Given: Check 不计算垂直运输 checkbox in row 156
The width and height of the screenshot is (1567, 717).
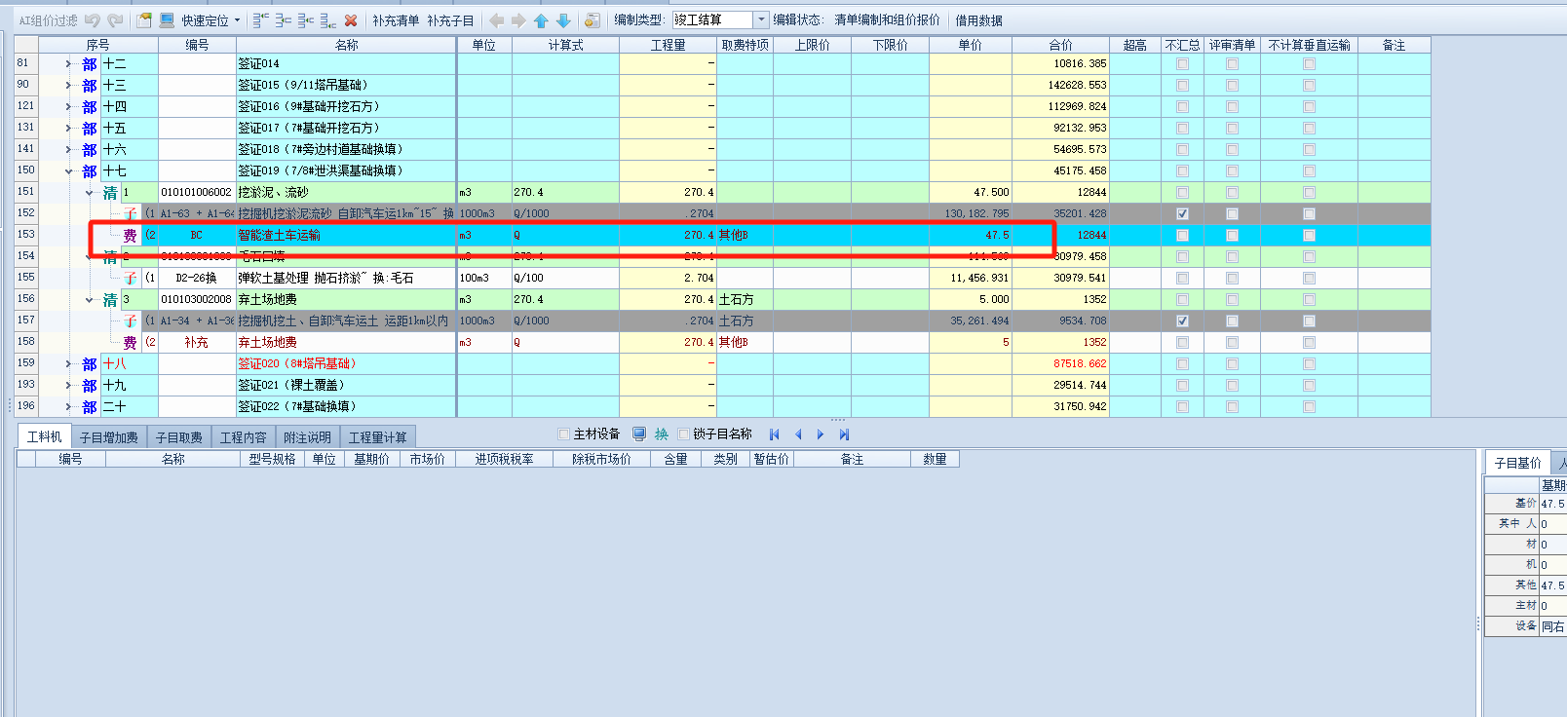Looking at the screenshot, I should click(x=1309, y=299).
